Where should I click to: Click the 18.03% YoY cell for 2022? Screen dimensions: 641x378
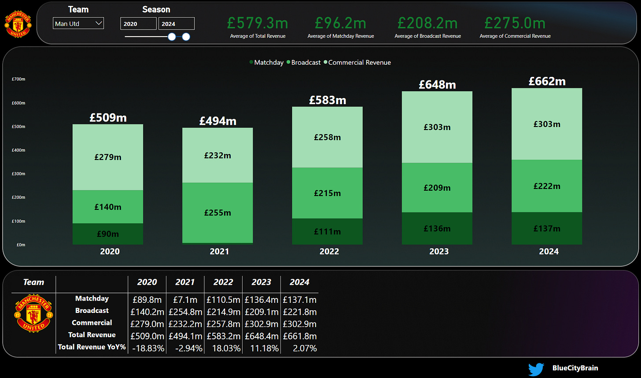click(226, 349)
